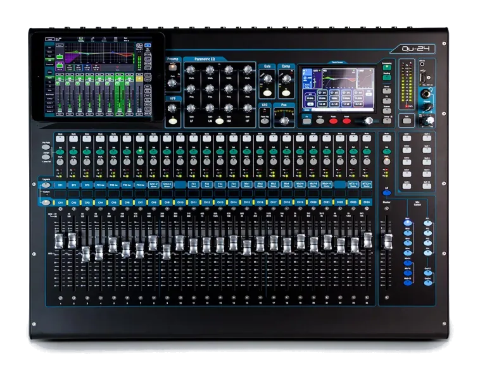Select Mix9-10 in the Mix Select section
The width and height of the screenshot is (480, 380).
tap(407, 283)
